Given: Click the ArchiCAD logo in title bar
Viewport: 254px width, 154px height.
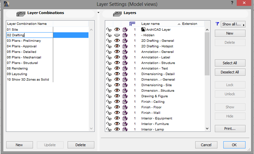Looking at the screenshot, I should [x=7, y=4].
